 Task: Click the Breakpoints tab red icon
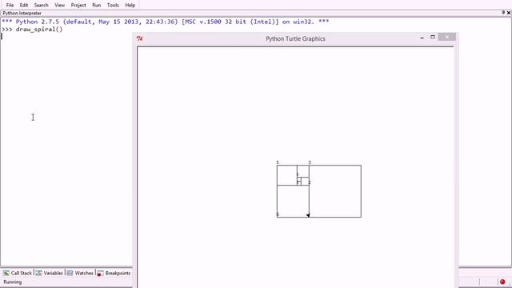pos(100,273)
